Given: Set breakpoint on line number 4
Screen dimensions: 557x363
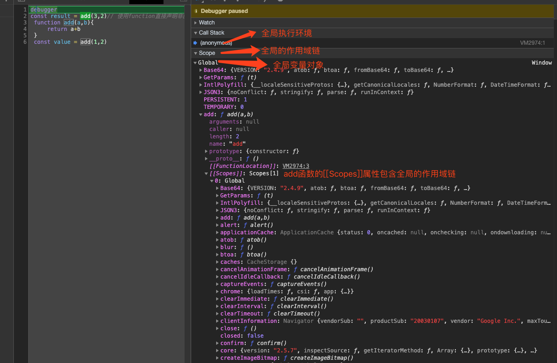Looking at the screenshot, I should point(25,29).
